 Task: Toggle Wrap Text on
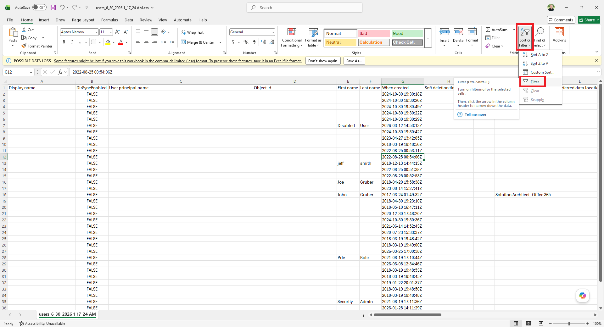[x=192, y=32]
